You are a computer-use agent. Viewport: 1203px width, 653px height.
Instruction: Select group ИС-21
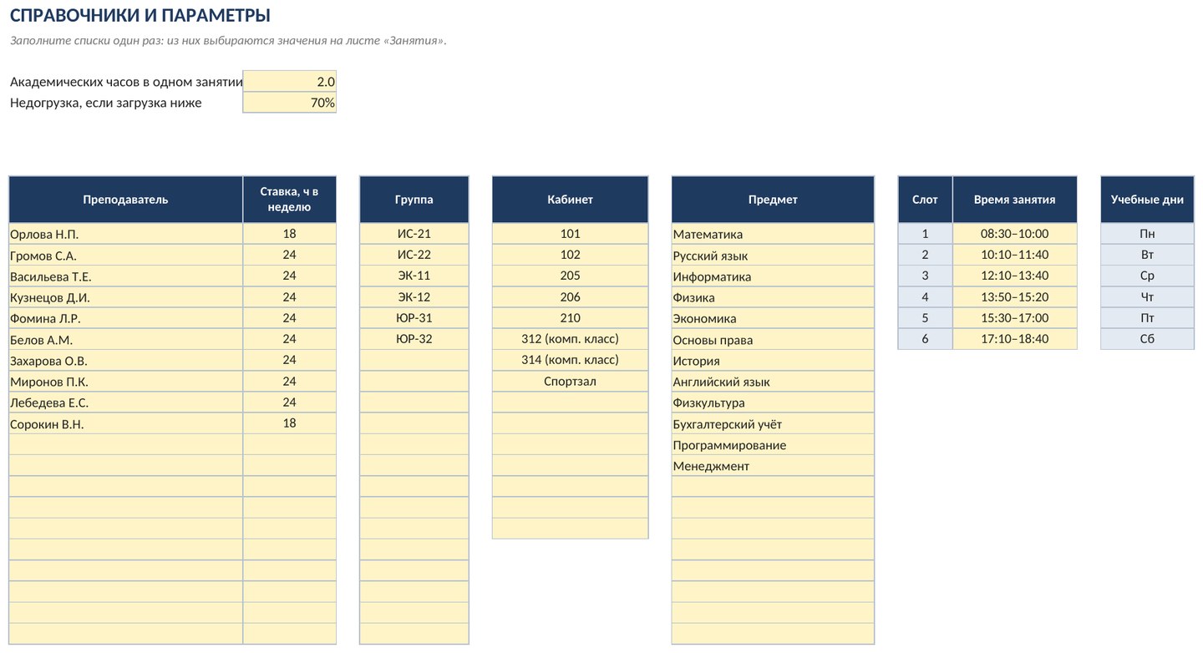coord(414,234)
